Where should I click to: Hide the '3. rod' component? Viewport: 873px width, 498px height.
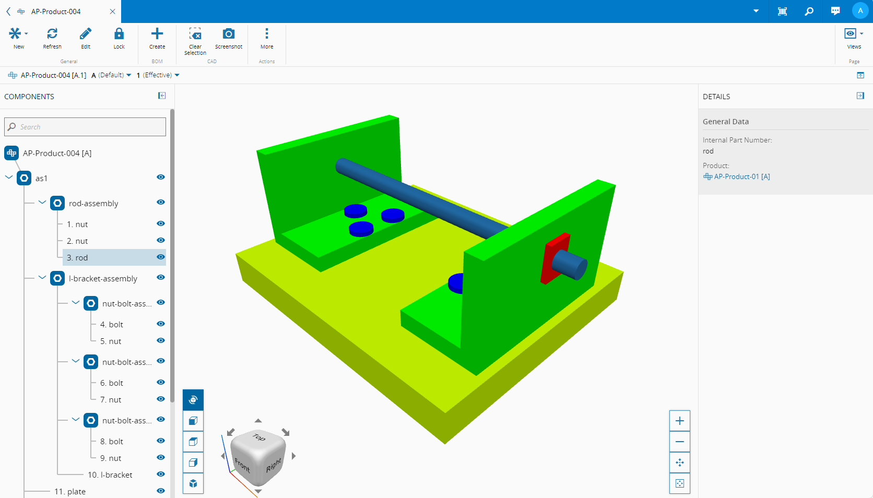[x=161, y=257]
